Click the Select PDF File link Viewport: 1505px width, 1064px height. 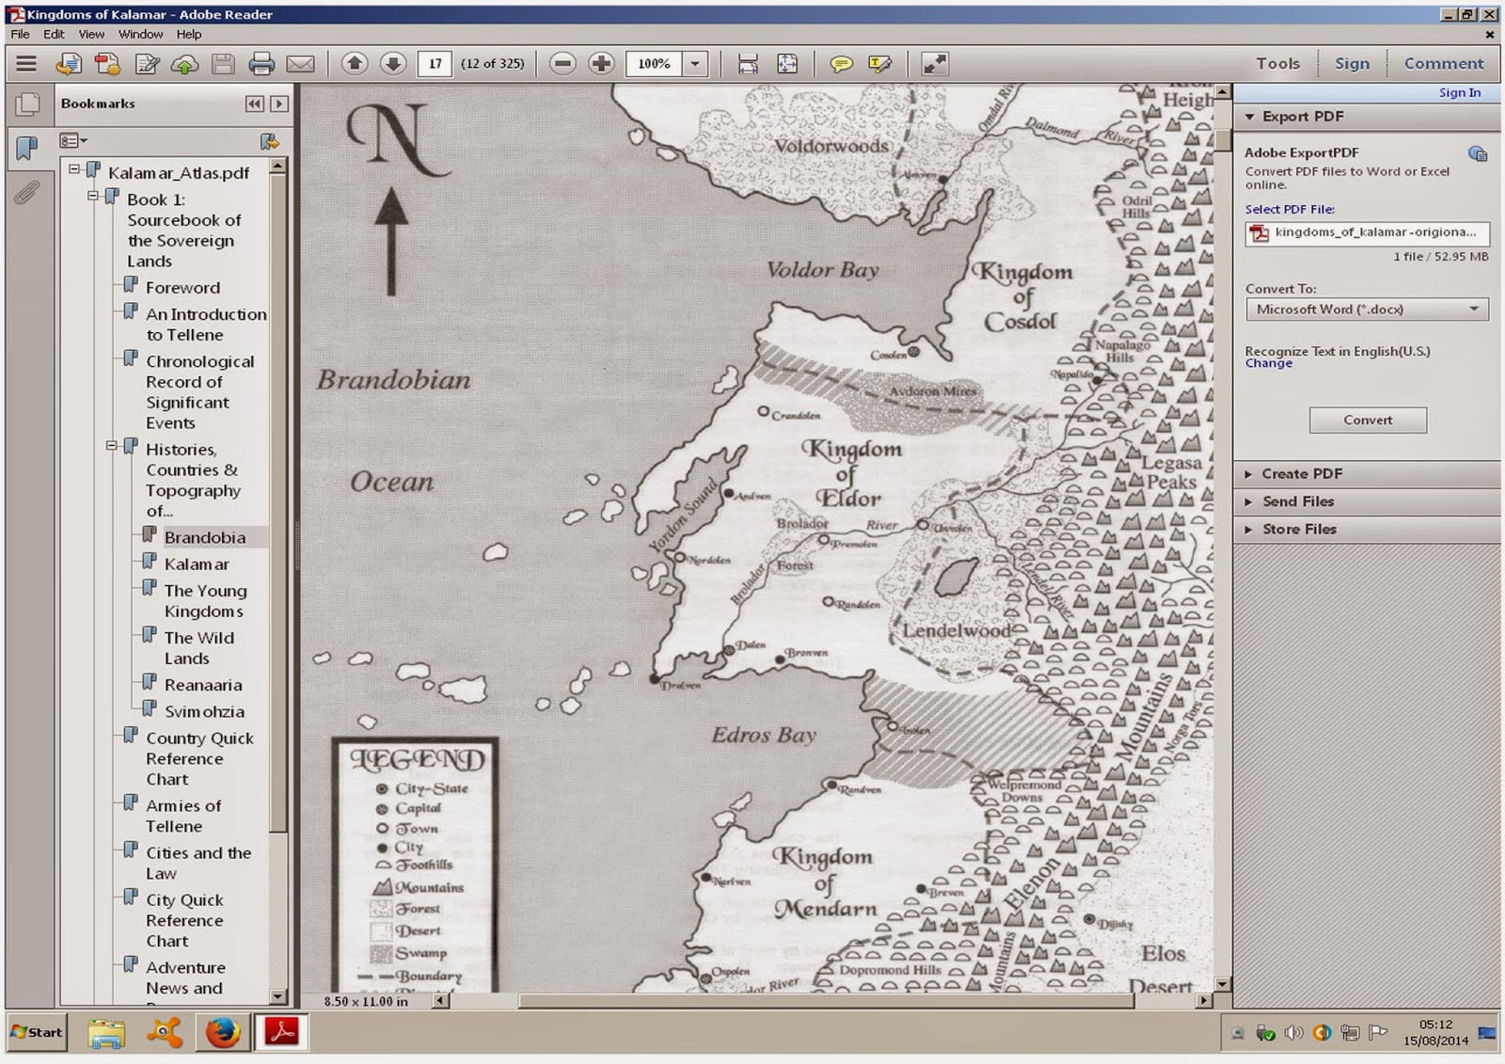pyautogui.click(x=1290, y=210)
